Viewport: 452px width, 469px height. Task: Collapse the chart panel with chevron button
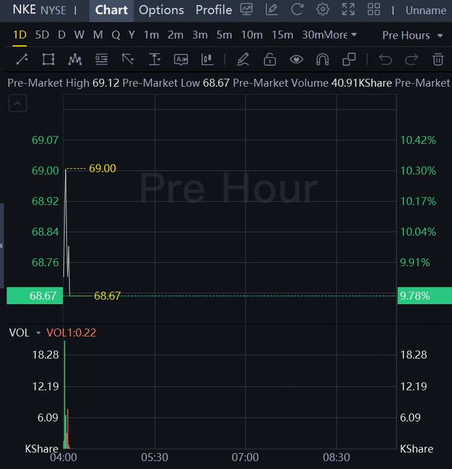[x=18, y=103]
